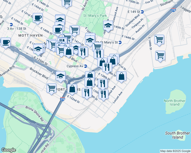Click the school marker left of St Mary's St station
This screenshot has width=191, height=153.
90,40
